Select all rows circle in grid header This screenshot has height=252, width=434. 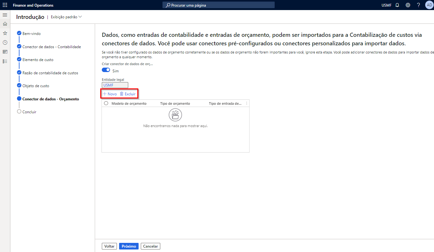pyautogui.click(x=106, y=103)
